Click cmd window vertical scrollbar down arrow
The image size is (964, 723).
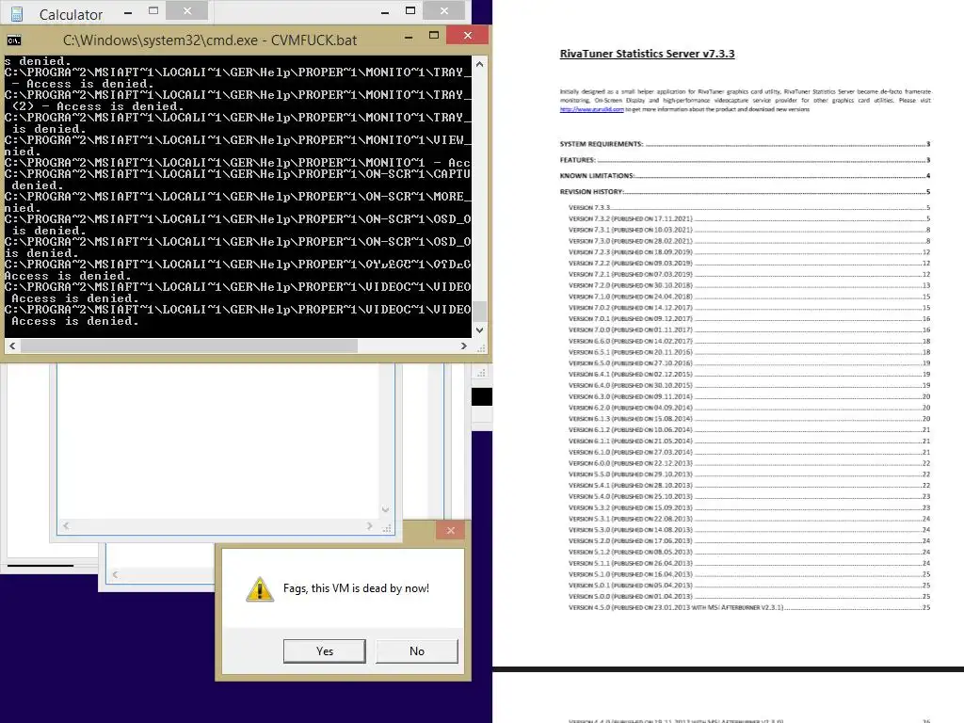click(479, 330)
